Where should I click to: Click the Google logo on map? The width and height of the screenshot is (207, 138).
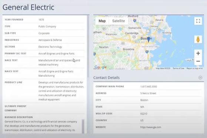101,67
